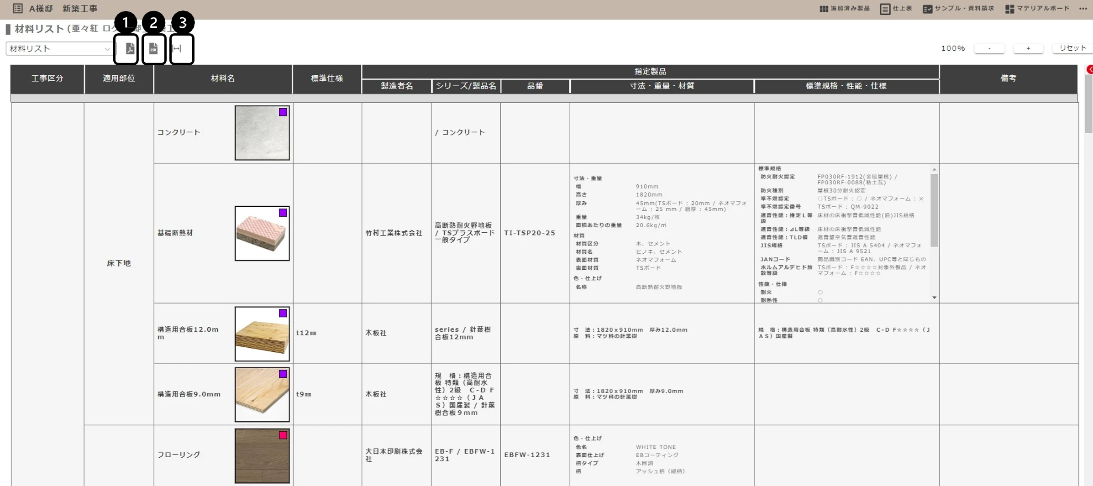Click the pink swatch on フローリング image
The image size is (1093, 486).
(283, 435)
